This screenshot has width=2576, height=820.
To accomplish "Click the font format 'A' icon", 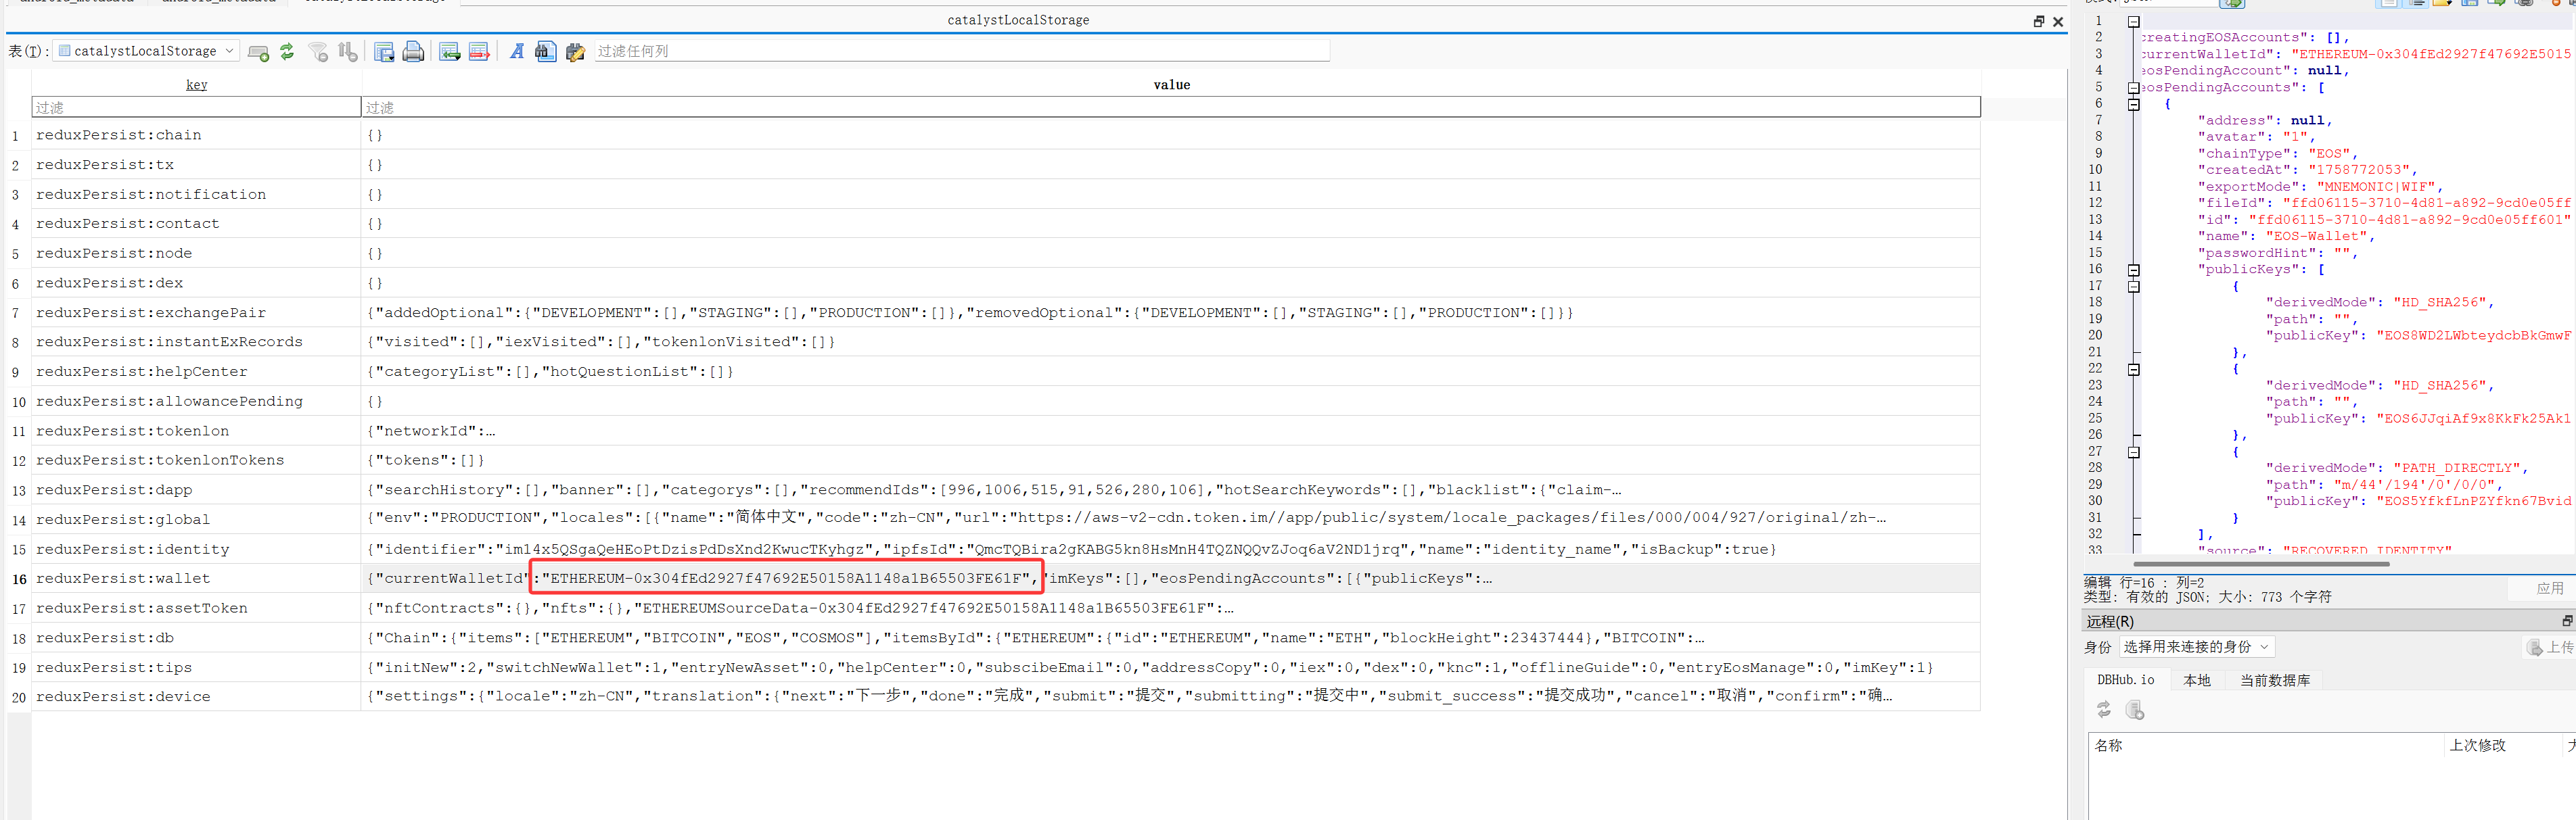I will [x=517, y=52].
